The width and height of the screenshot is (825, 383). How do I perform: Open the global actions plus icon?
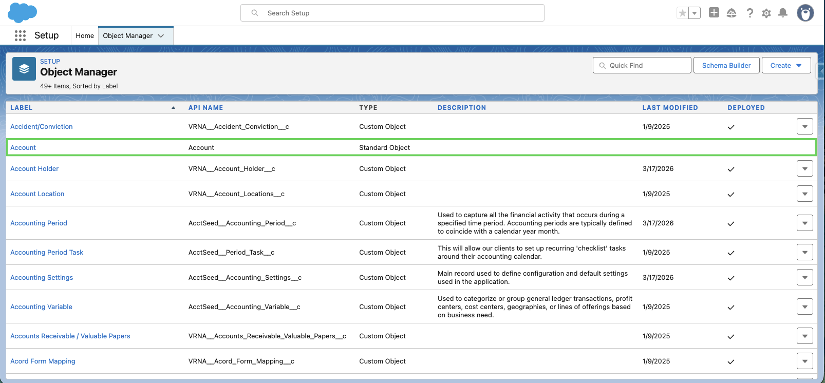714,13
